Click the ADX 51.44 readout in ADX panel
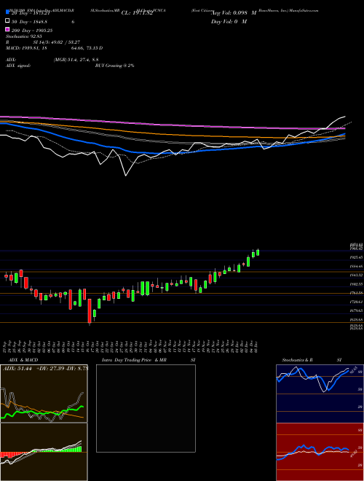364x481 pixels. (x=17, y=369)
